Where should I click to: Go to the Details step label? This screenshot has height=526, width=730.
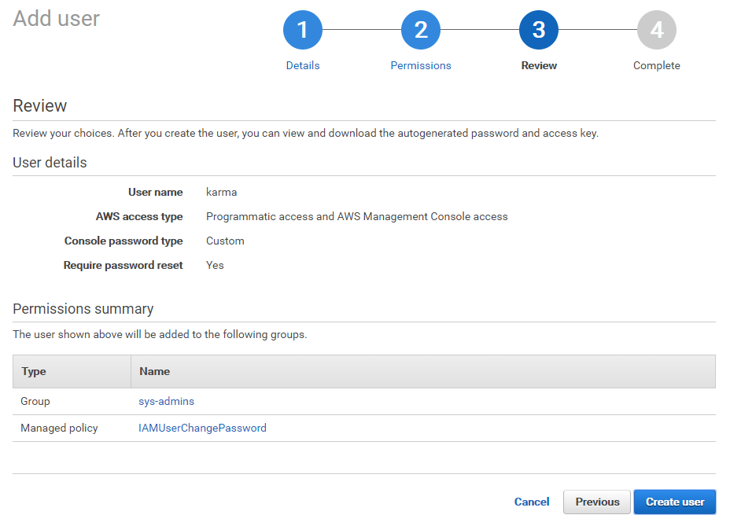coord(303,66)
